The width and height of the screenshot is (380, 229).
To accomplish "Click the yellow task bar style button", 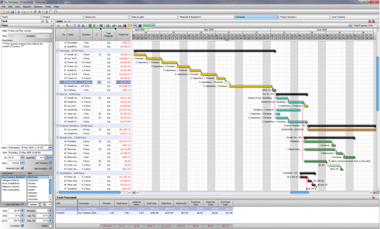I will click(130, 26).
